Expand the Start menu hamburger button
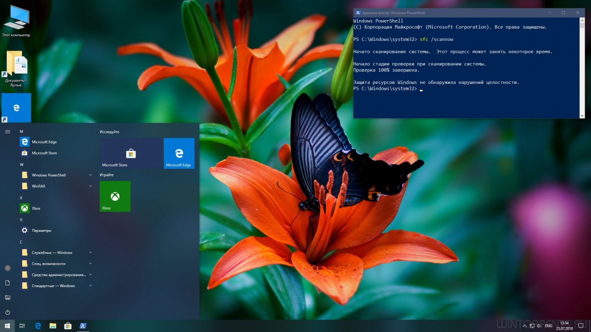Screen dimensions: 591x332 7,132
